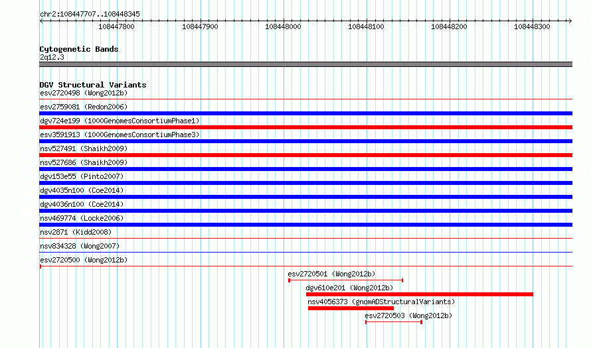The height and width of the screenshot is (348, 591).
Task: Click the esv2720498 (Wong2012b) variant label
Action: pyautogui.click(x=84, y=93)
